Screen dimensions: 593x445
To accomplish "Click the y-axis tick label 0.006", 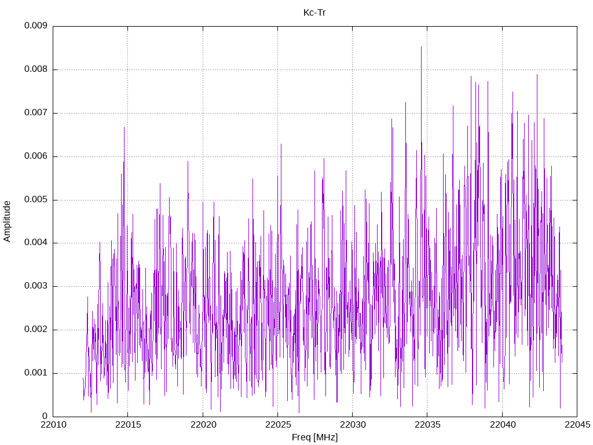I will point(36,156).
